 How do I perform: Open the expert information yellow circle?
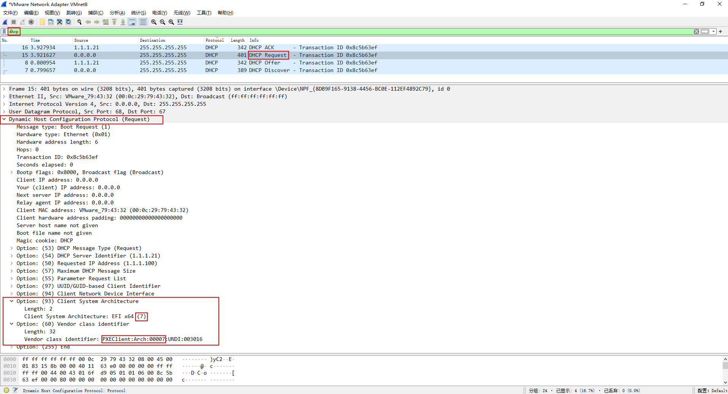(6, 390)
